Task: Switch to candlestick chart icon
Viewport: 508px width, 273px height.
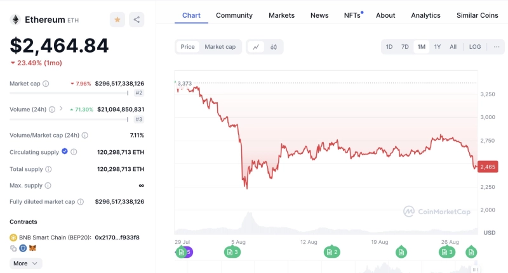Action: [x=274, y=47]
